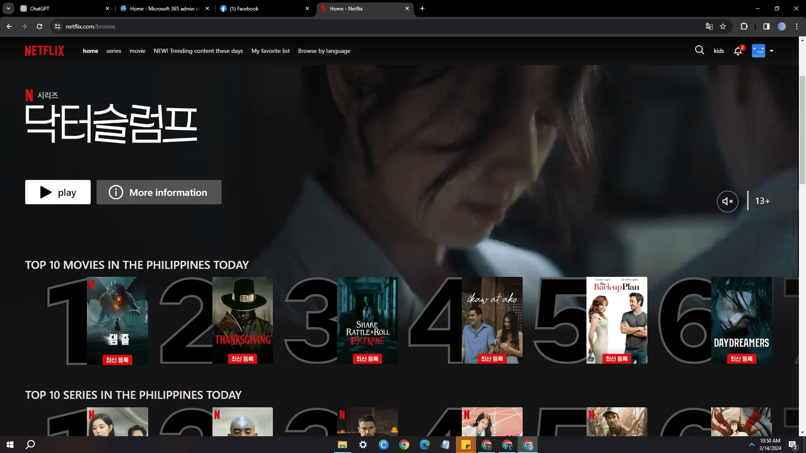806x453 pixels.
Task: Show hidden system tray icons
Action: 751,445
